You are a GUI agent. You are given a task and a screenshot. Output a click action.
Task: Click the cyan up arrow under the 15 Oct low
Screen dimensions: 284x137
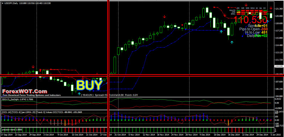pos(79,94)
